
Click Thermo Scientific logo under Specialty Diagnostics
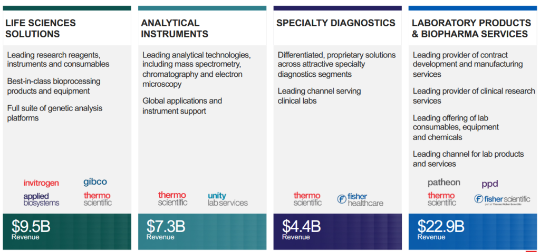click(307, 199)
